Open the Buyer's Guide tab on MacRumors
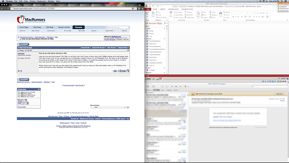This screenshot has height=163, width=289. point(64,27)
